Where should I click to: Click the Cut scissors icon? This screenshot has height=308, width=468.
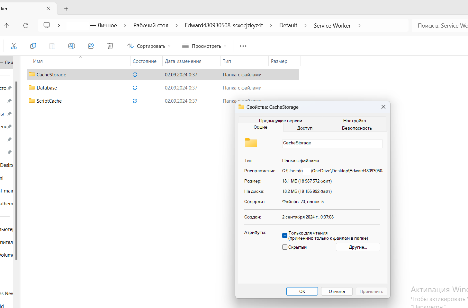(14, 46)
